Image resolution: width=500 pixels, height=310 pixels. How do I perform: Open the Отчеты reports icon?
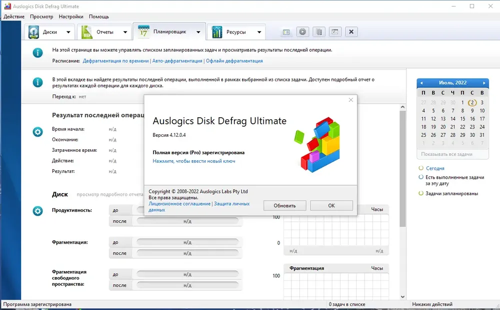click(86, 32)
